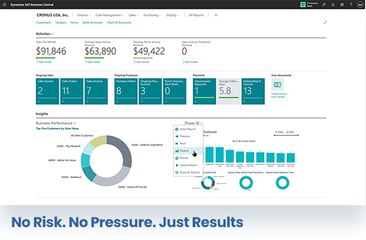Go to the Chart of Accounts link

(119, 23)
